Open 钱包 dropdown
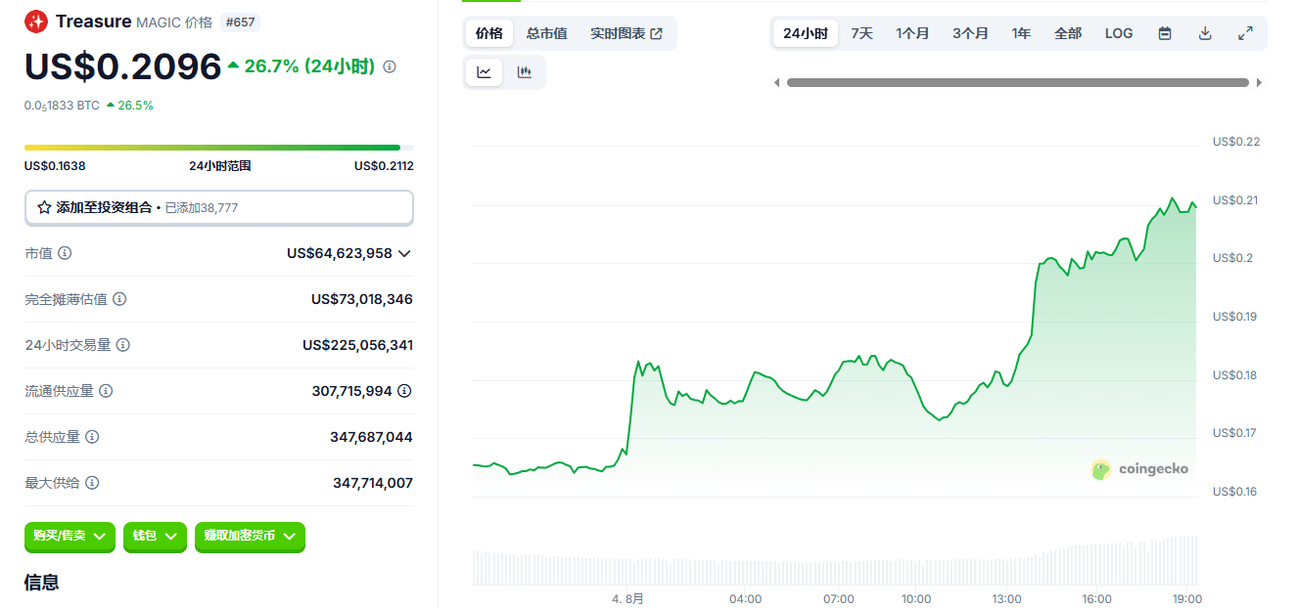The image size is (1298, 608). pos(155,537)
